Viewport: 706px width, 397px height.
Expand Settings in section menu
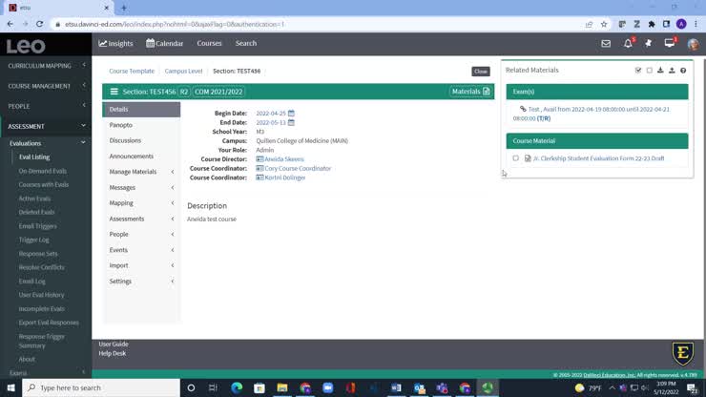pyautogui.click(x=141, y=282)
